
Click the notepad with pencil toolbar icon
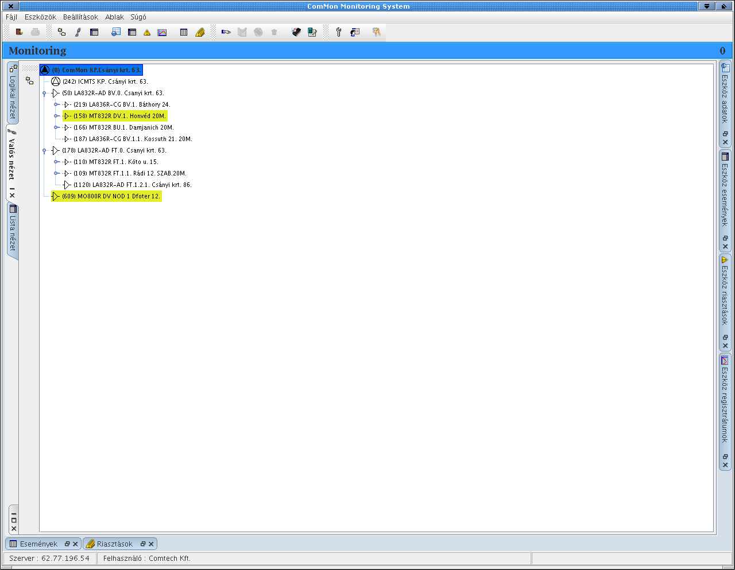(x=312, y=32)
